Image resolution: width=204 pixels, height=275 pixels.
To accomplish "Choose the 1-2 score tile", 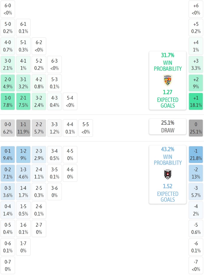I will click(23, 155).
